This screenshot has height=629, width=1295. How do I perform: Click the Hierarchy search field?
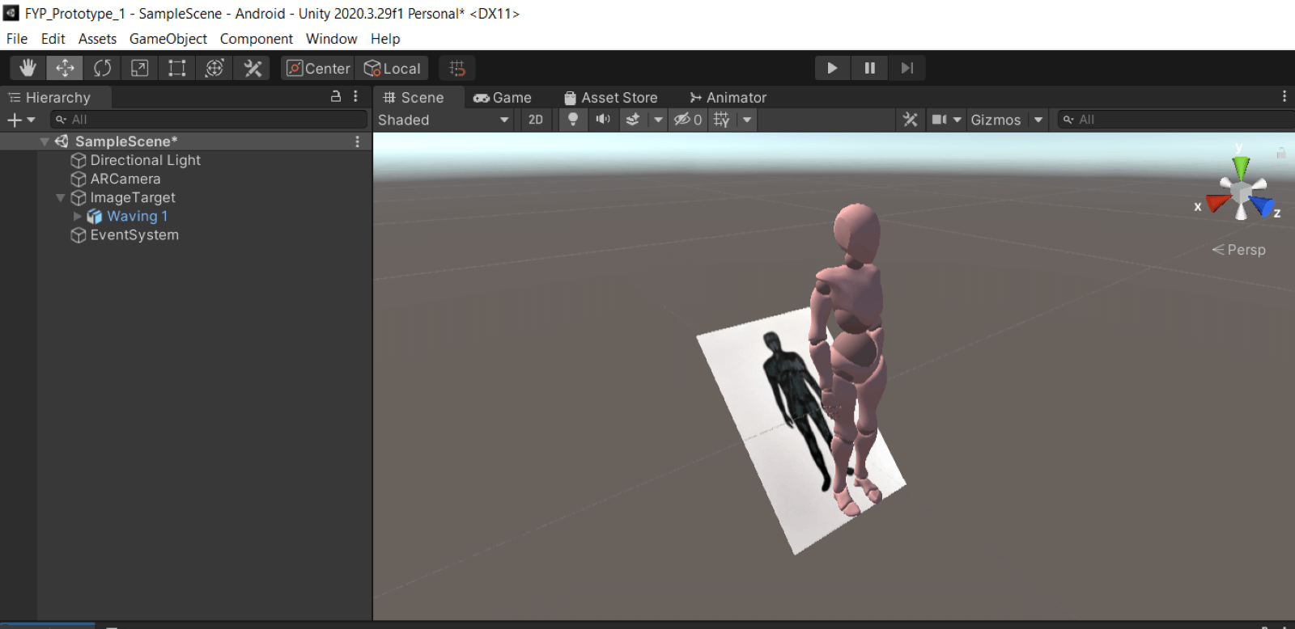pos(210,120)
